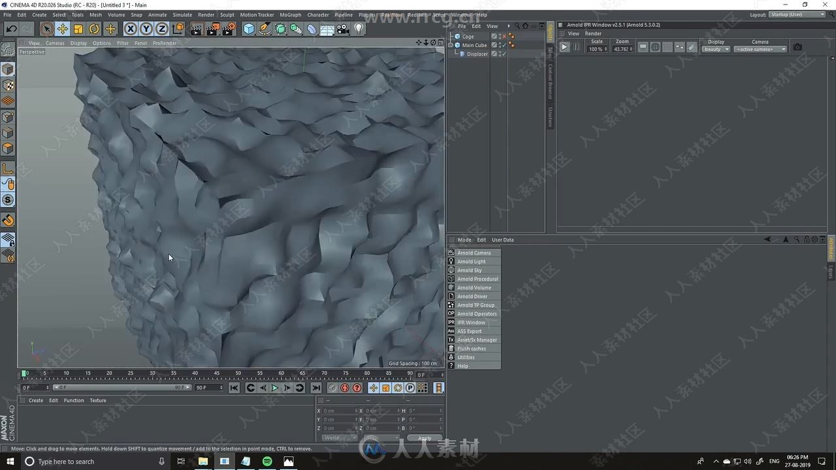Click the Undo arrow icon

(x=12, y=29)
